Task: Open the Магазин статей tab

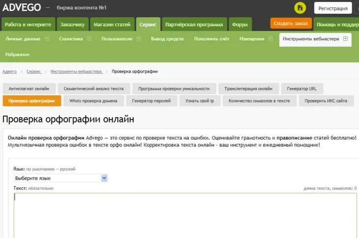Action: tap(112, 24)
